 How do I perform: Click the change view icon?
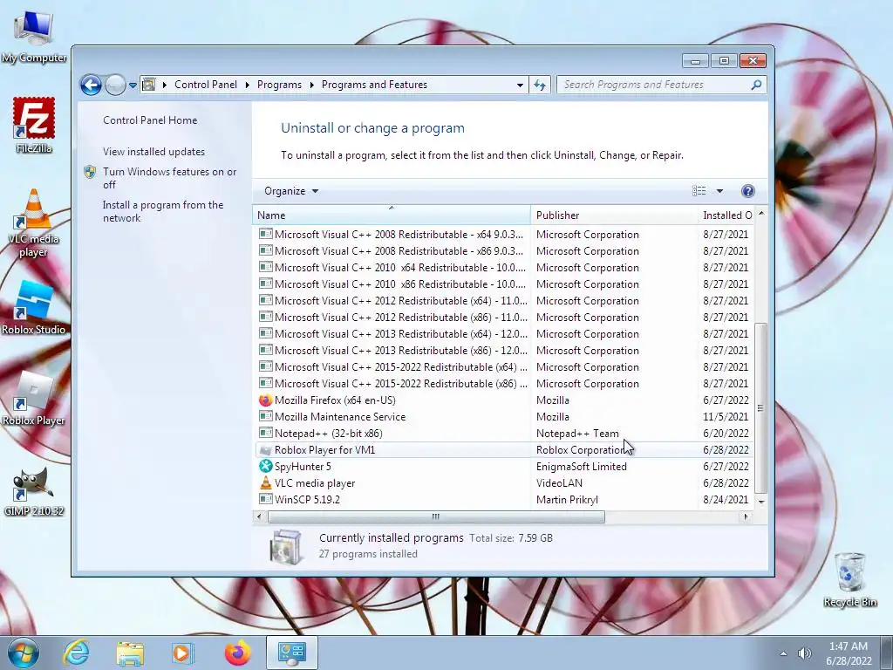[699, 191]
